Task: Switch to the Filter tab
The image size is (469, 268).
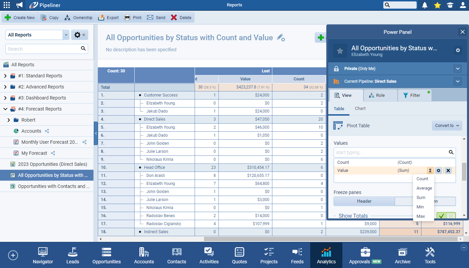Action: 412,95
